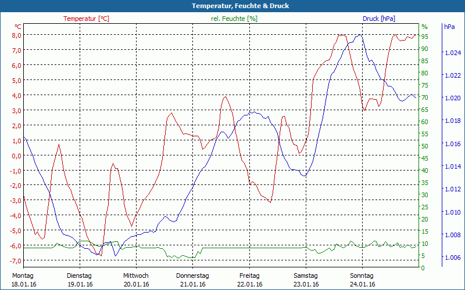Click the green % axis unit label
The height and width of the screenshot is (290, 465).
tap(424, 27)
